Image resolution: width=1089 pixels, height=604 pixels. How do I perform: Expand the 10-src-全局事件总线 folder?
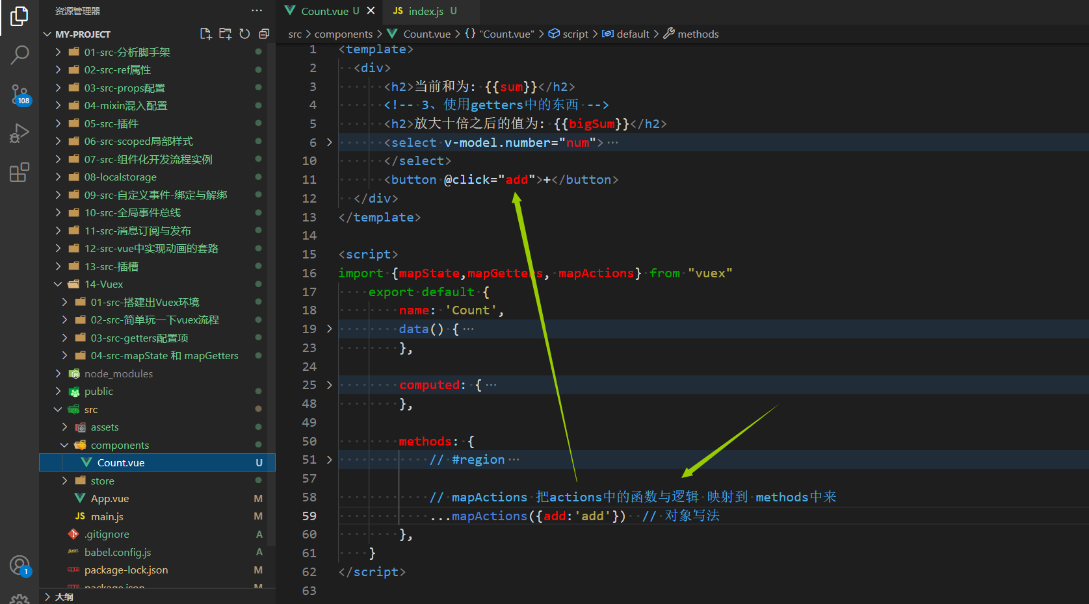(x=58, y=212)
